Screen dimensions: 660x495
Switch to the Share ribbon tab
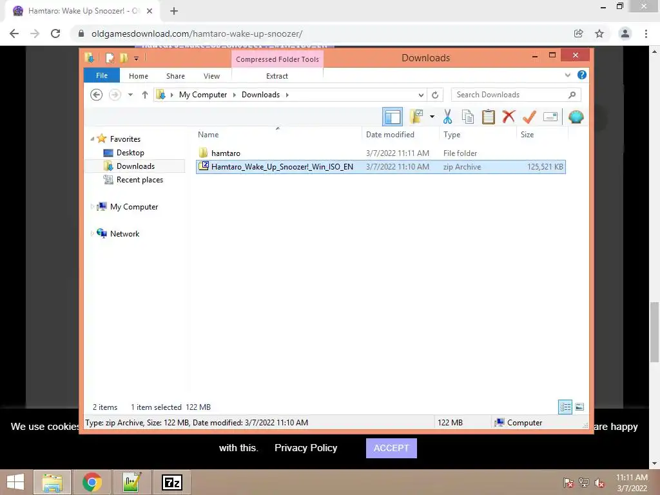(x=175, y=76)
